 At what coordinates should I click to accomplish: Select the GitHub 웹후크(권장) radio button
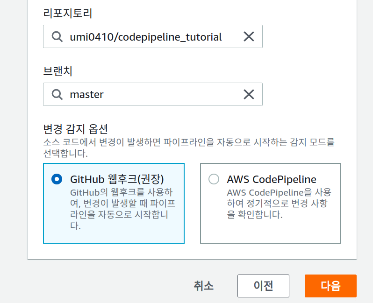point(57,179)
